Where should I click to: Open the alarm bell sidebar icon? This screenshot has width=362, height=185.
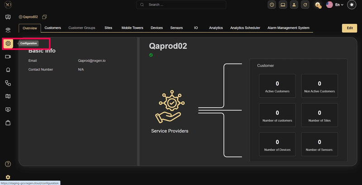tap(8, 70)
